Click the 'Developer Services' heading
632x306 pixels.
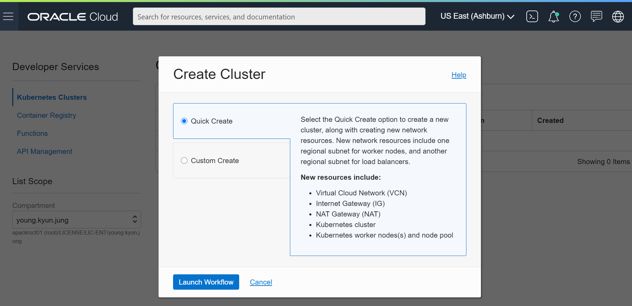pyautogui.click(x=56, y=67)
